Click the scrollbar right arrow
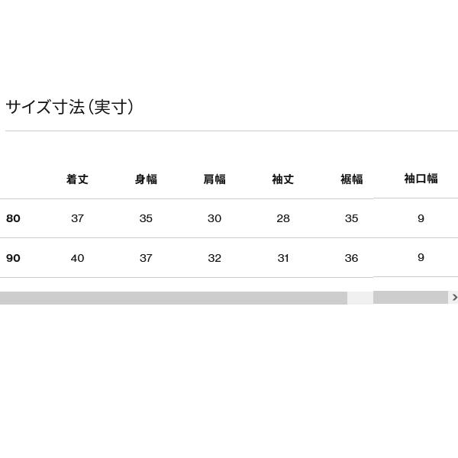Image resolution: width=458 pixels, height=458 pixels. (x=454, y=298)
